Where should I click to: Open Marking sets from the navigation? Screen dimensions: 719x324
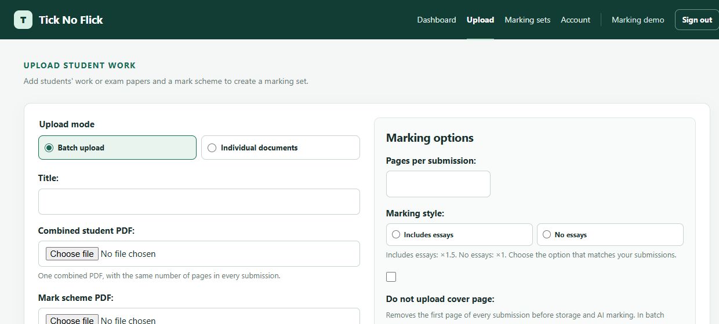tap(527, 20)
